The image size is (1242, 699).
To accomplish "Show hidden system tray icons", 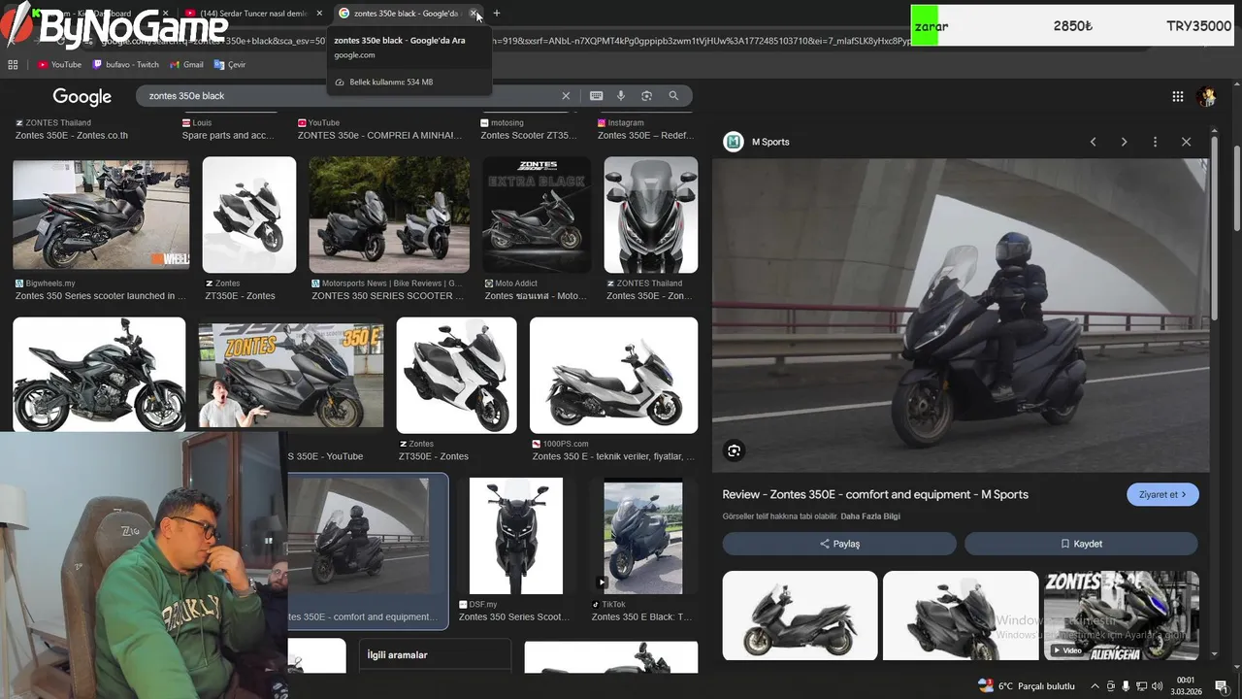I will click(x=1095, y=686).
